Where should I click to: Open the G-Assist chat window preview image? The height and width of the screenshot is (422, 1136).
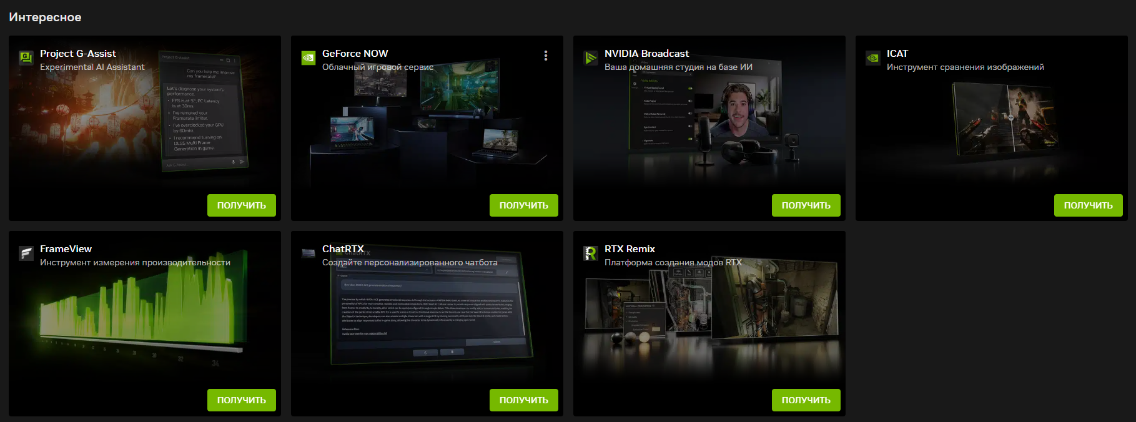203,110
